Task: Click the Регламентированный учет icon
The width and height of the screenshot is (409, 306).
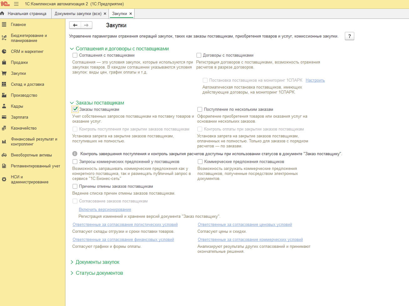Action: point(4,166)
